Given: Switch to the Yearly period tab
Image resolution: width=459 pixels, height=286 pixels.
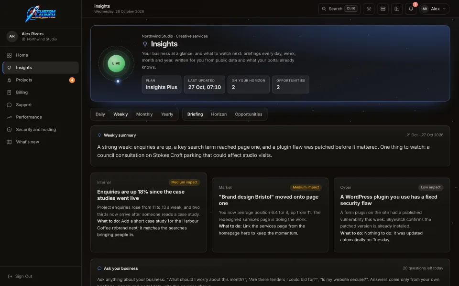Looking at the screenshot, I should tap(167, 114).
